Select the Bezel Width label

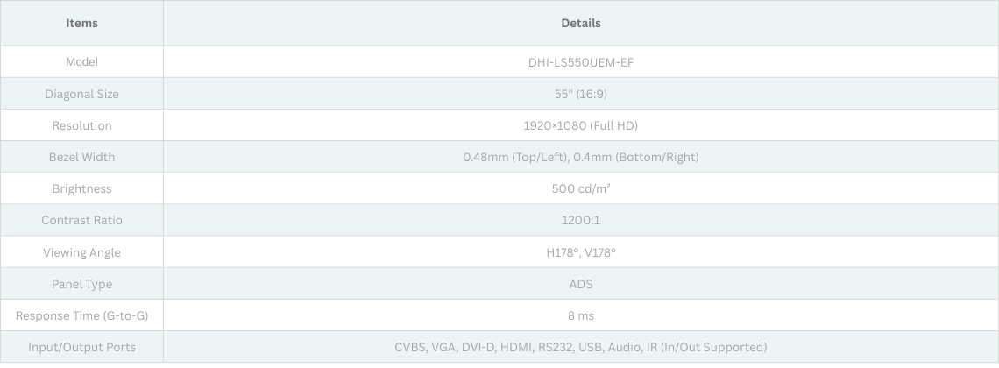pyautogui.click(x=81, y=157)
